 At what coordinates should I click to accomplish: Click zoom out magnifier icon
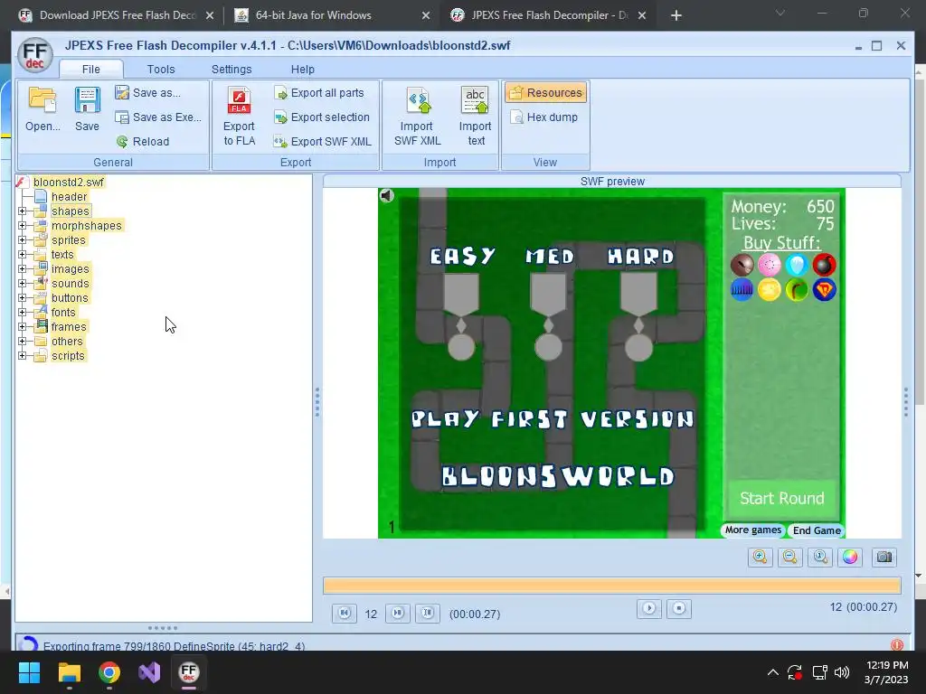(790, 557)
